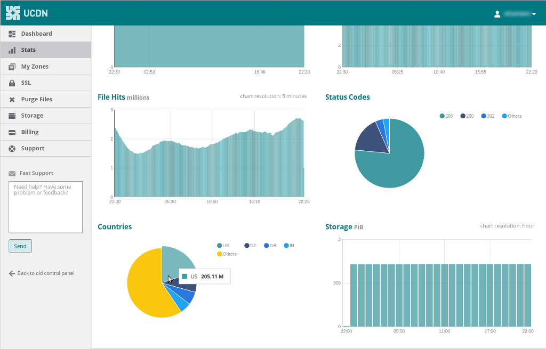
Task: Toggle the 206 status code legend
Action: pos(446,116)
